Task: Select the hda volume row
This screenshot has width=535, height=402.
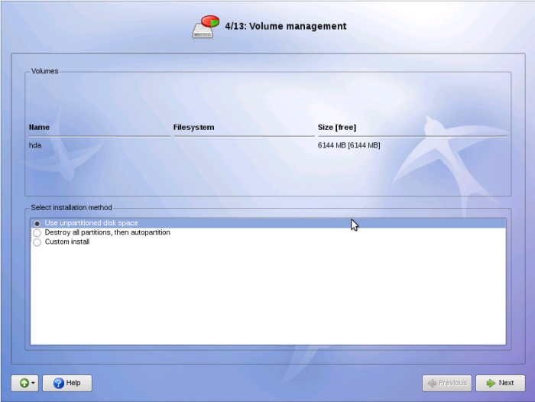Action: (x=35, y=145)
